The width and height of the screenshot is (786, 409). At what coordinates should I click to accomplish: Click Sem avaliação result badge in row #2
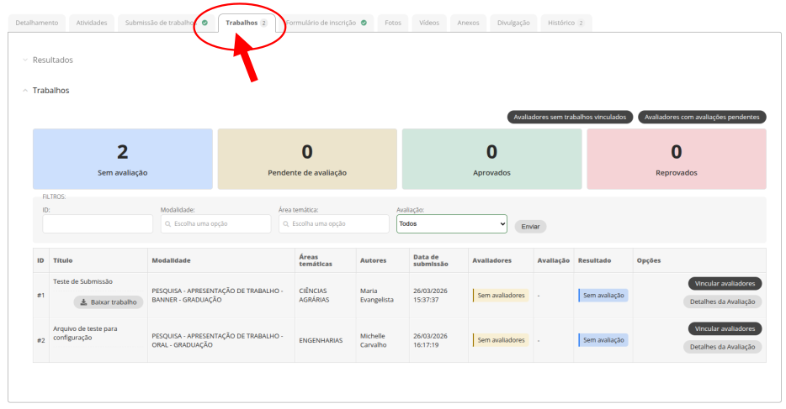(603, 340)
